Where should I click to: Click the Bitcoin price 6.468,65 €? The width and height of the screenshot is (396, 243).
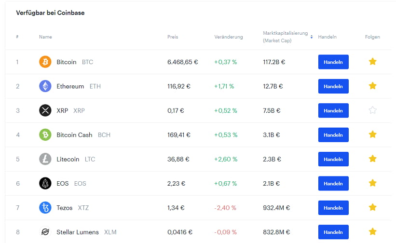point(183,62)
